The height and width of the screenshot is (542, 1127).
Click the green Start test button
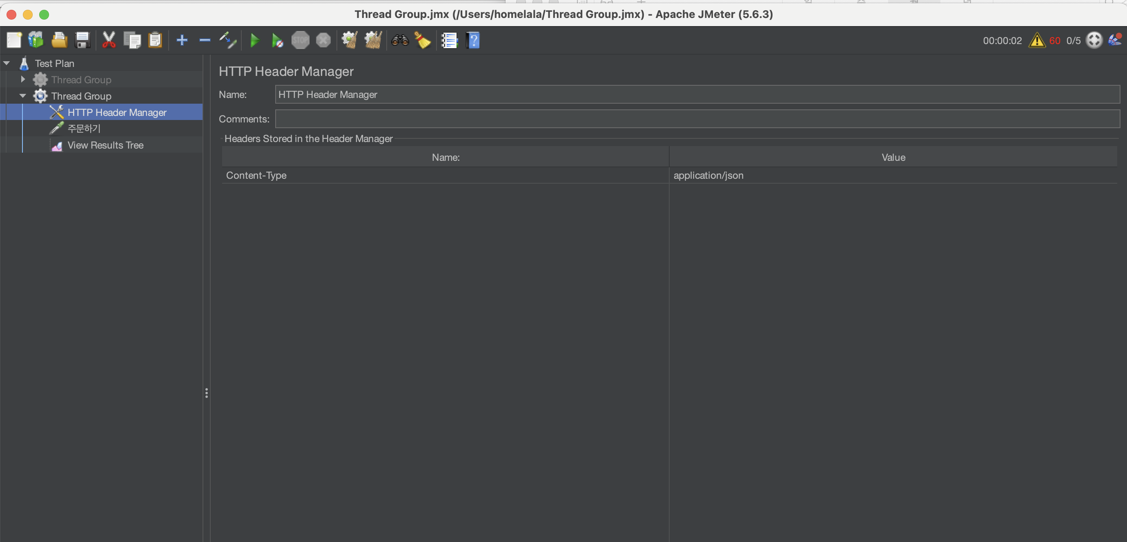pyautogui.click(x=255, y=41)
